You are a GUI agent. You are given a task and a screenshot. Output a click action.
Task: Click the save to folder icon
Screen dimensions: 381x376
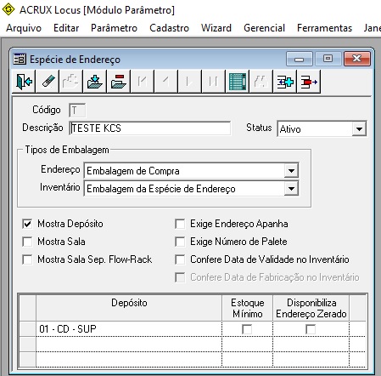coord(95,82)
